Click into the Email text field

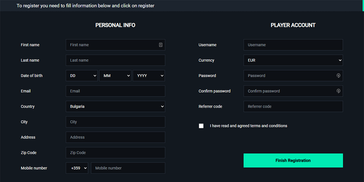coord(115,91)
